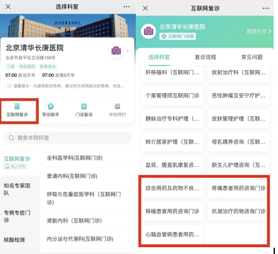The width and height of the screenshot is (278, 254).
Task: Select 盆底、腹直肌康复咨询 card
Action: tap(172, 165)
